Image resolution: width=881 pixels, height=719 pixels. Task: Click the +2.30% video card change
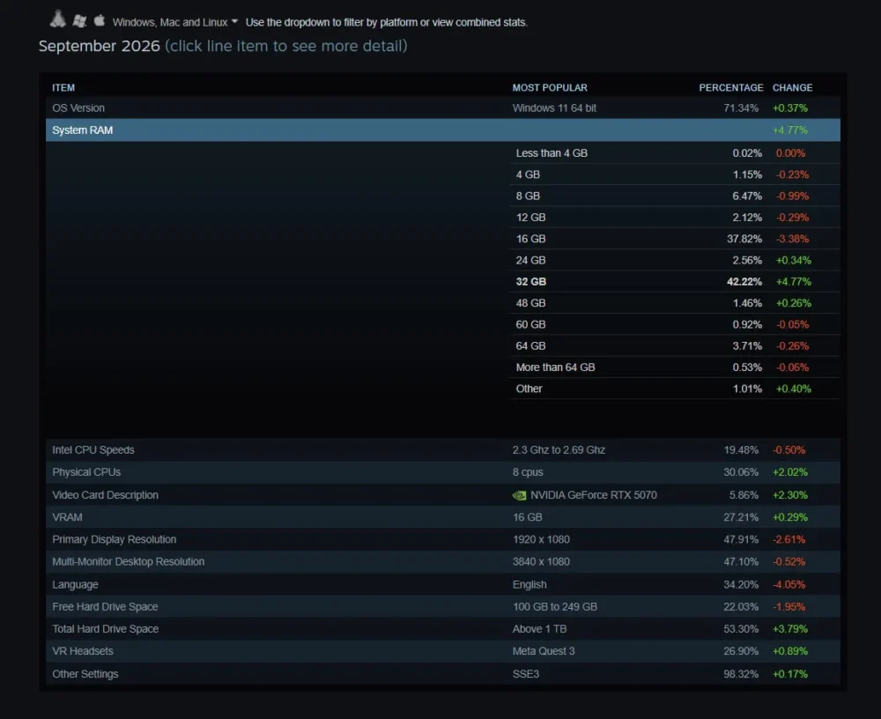pos(790,494)
